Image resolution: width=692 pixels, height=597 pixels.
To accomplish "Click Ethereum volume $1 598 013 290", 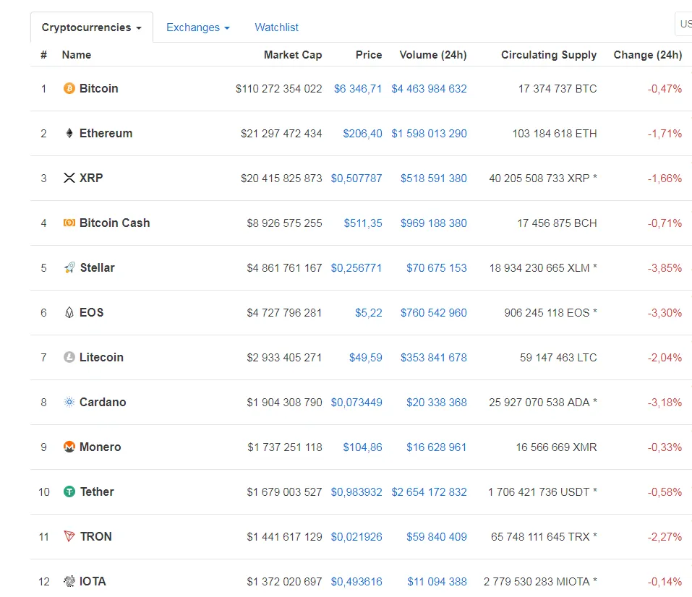I will (x=429, y=133).
